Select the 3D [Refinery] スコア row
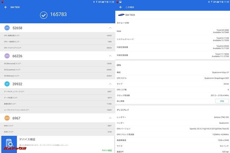Viewport: 230px width, 153px height. pyautogui.click(x=57, y=76)
